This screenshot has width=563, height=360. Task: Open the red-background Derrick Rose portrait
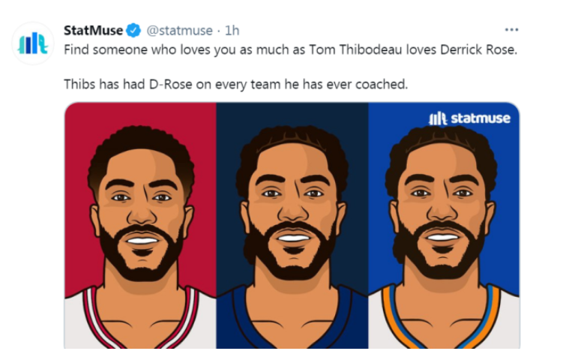coord(140,225)
